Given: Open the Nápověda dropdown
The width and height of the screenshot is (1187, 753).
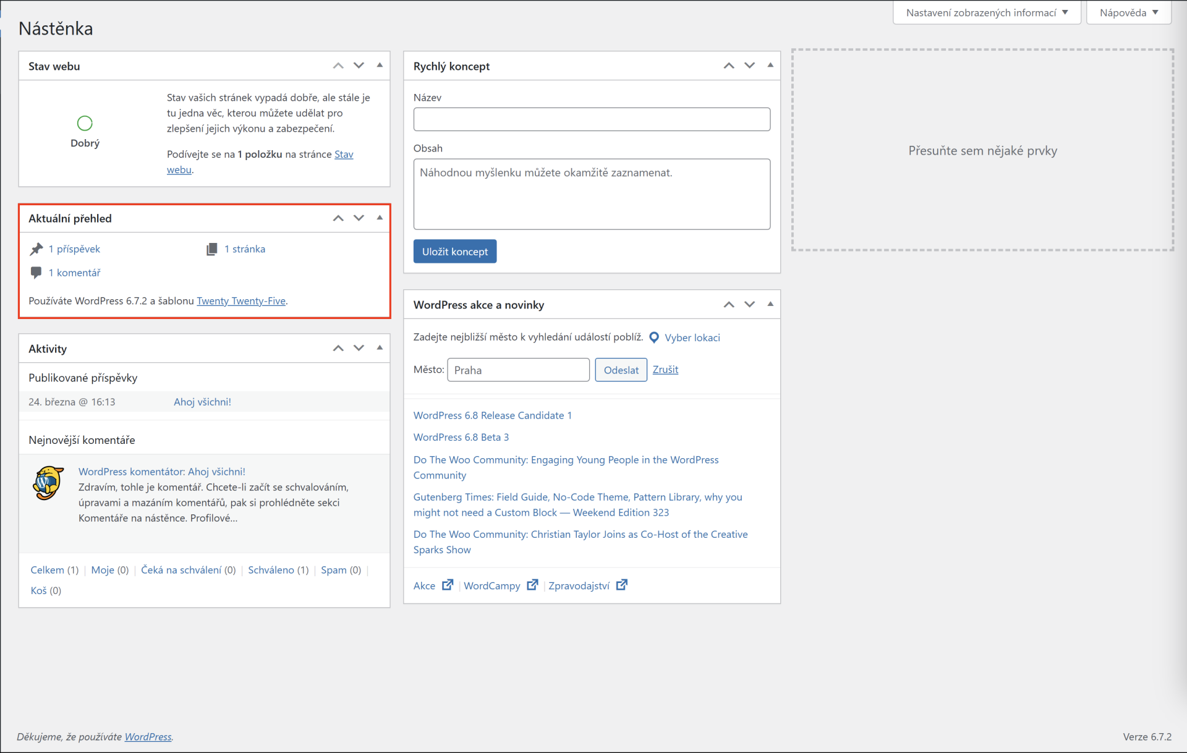Looking at the screenshot, I should coord(1128,12).
